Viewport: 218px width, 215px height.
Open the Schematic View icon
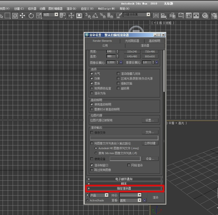tap(196, 15)
